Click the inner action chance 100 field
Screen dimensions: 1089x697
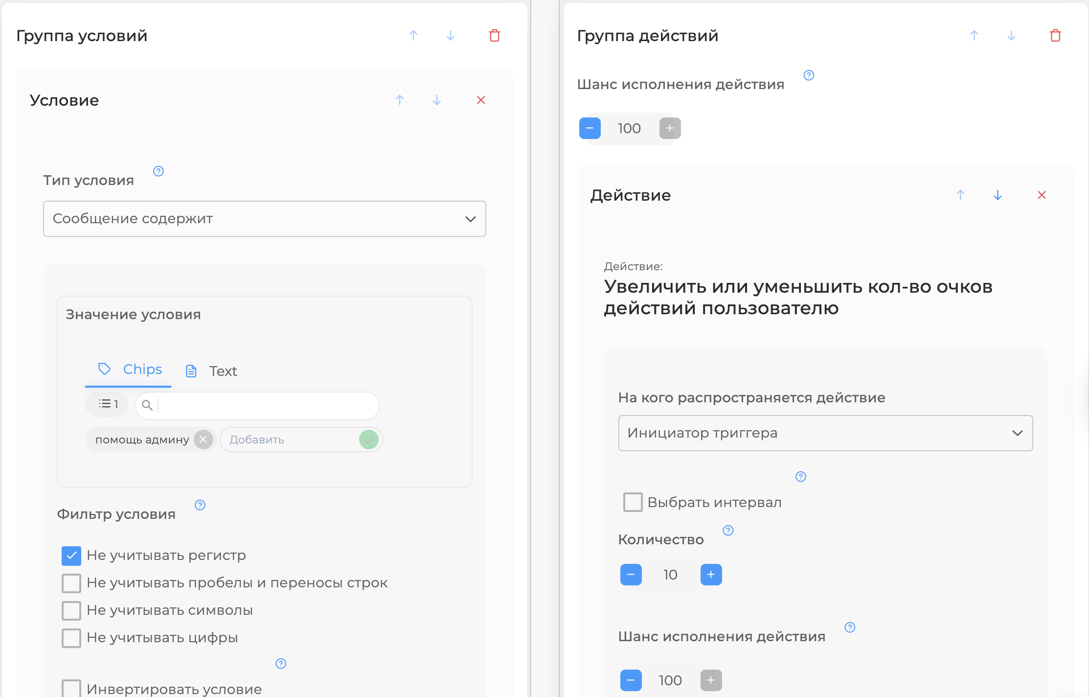tap(671, 680)
